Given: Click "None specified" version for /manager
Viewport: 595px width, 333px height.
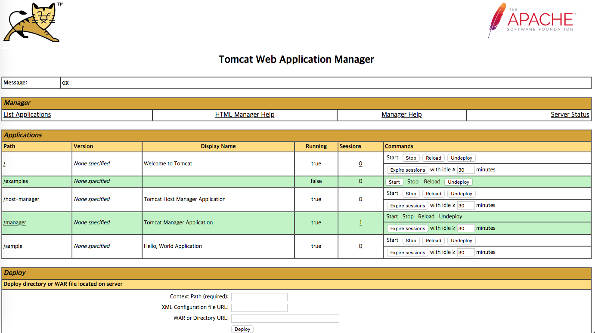Looking at the screenshot, I should point(92,222).
